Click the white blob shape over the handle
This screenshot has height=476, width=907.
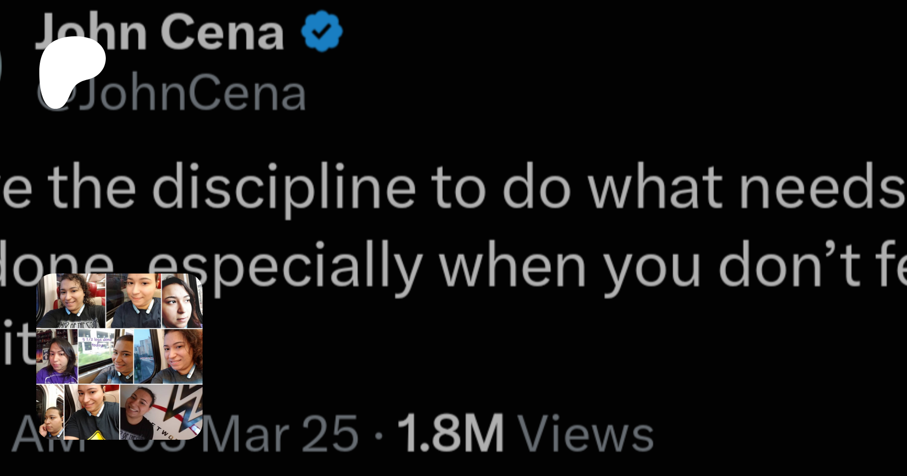click(x=70, y=68)
